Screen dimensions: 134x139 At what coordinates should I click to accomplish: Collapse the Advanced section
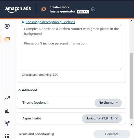click(x=28, y=90)
